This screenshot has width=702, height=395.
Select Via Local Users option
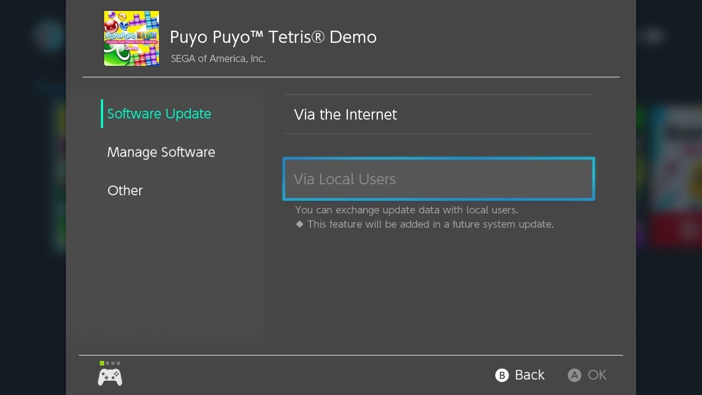point(439,179)
